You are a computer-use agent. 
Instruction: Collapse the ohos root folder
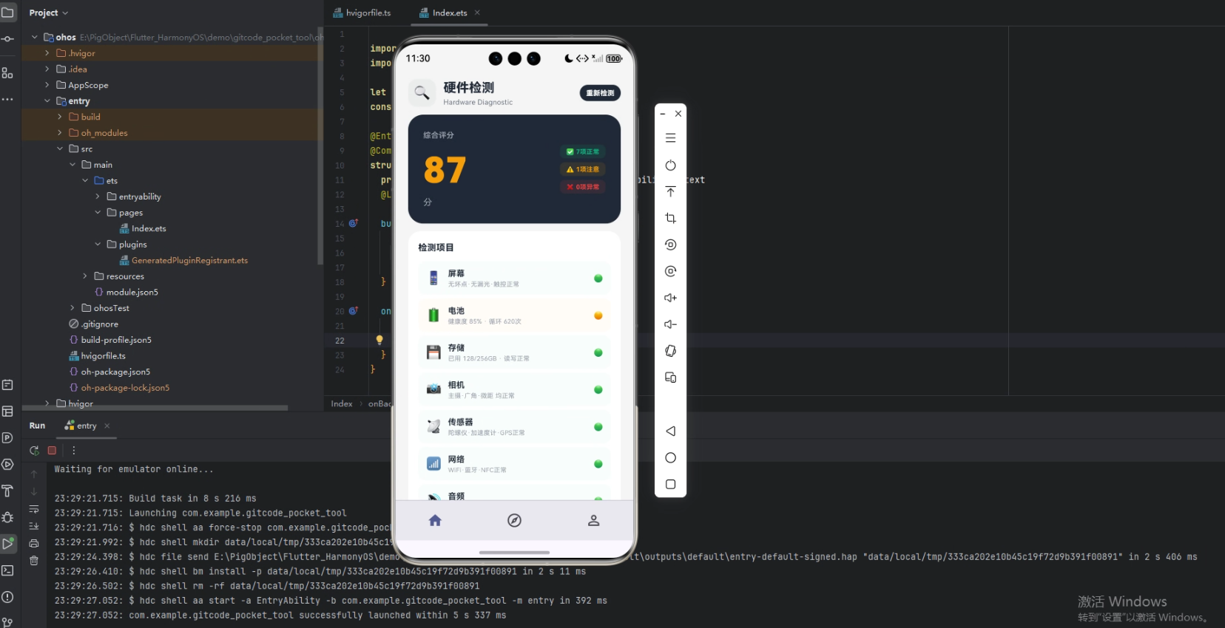[34, 37]
